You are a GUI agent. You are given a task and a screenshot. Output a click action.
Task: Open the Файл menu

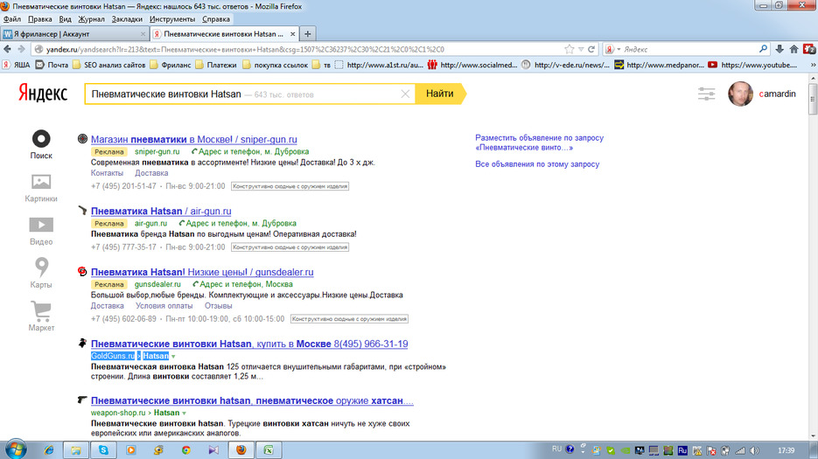pos(11,18)
